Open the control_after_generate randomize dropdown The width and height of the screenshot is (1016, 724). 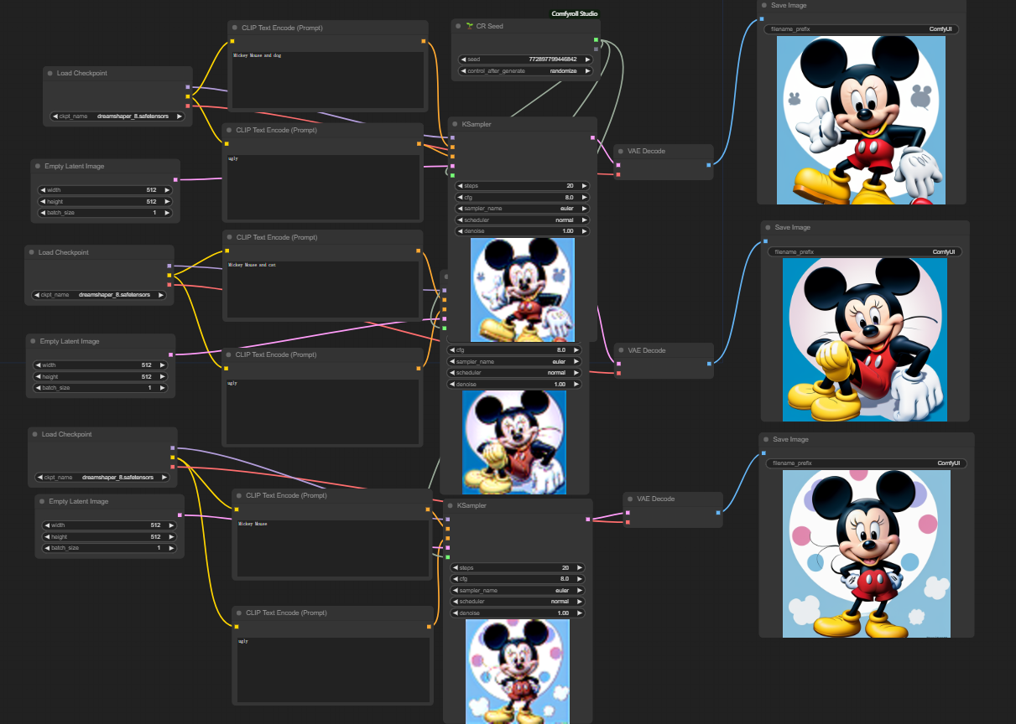[x=525, y=71]
